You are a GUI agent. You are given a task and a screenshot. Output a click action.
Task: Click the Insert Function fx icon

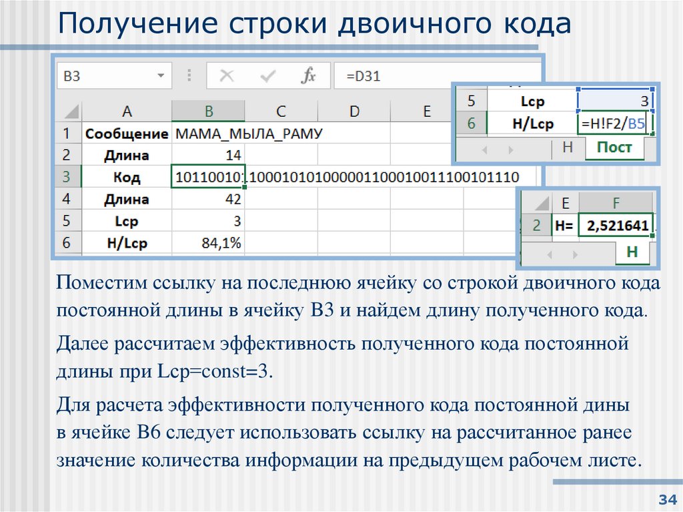coord(308,75)
